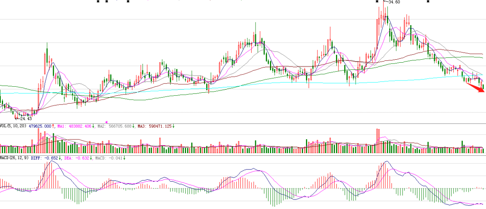Click the small magenta triangle above volume panel
The image size is (486, 209).
[106, 122]
